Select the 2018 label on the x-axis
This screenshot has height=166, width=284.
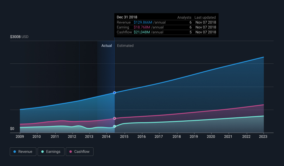(x=176, y=137)
